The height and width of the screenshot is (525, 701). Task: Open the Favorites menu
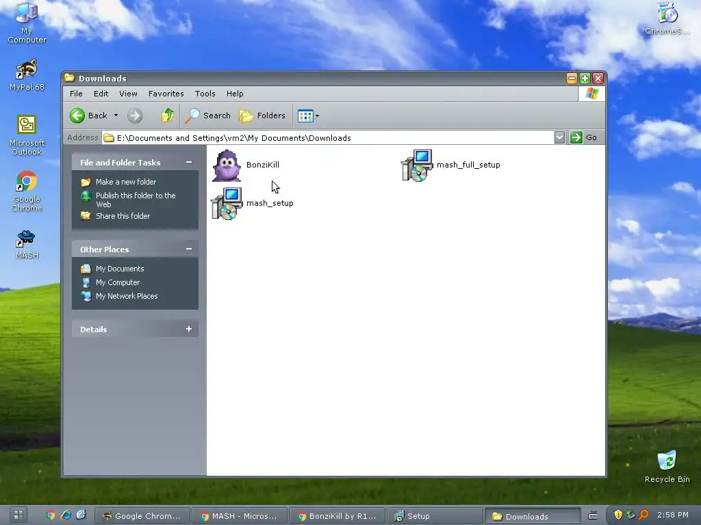point(166,94)
